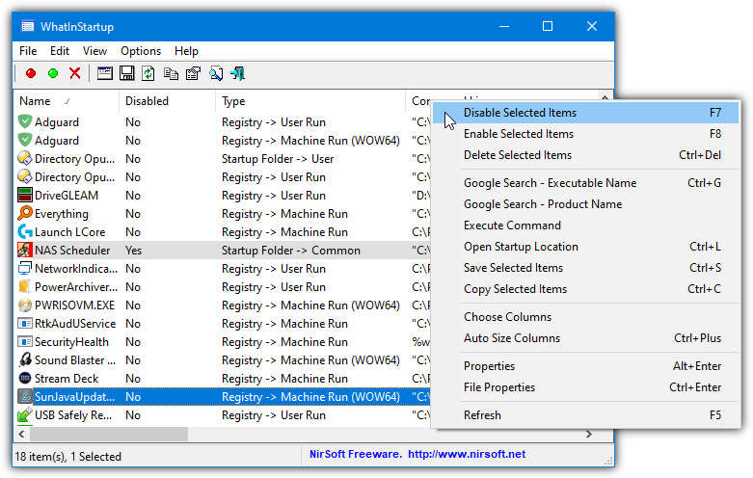Click the Find magnifier toolbar icon

click(x=216, y=73)
